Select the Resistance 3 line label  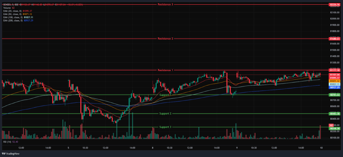[165, 4]
